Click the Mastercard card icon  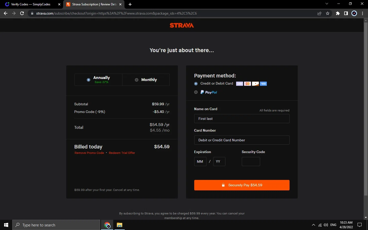[x=247, y=84]
